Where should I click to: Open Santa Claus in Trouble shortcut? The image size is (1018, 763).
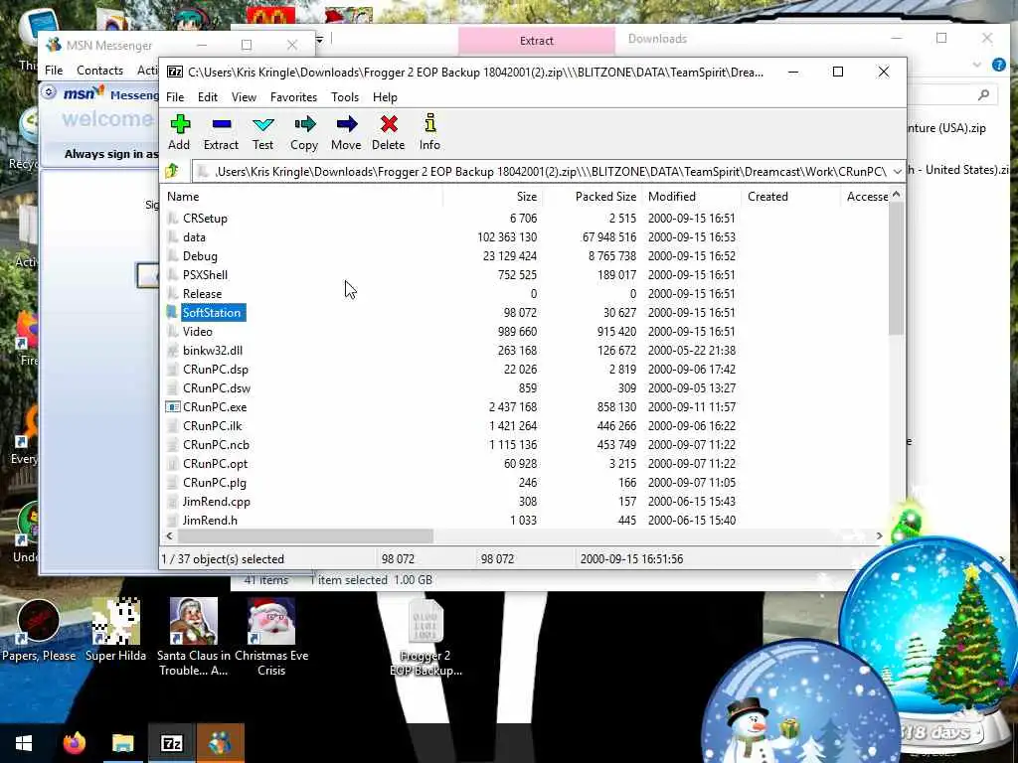pyautogui.click(x=194, y=638)
